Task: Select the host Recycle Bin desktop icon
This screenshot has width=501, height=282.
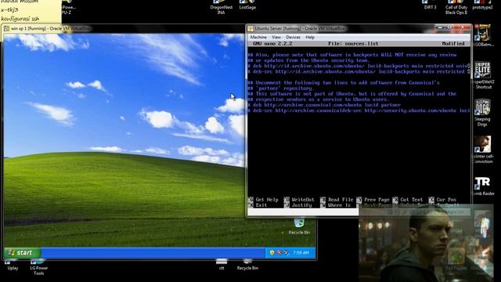Action: pyautogui.click(x=247, y=265)
